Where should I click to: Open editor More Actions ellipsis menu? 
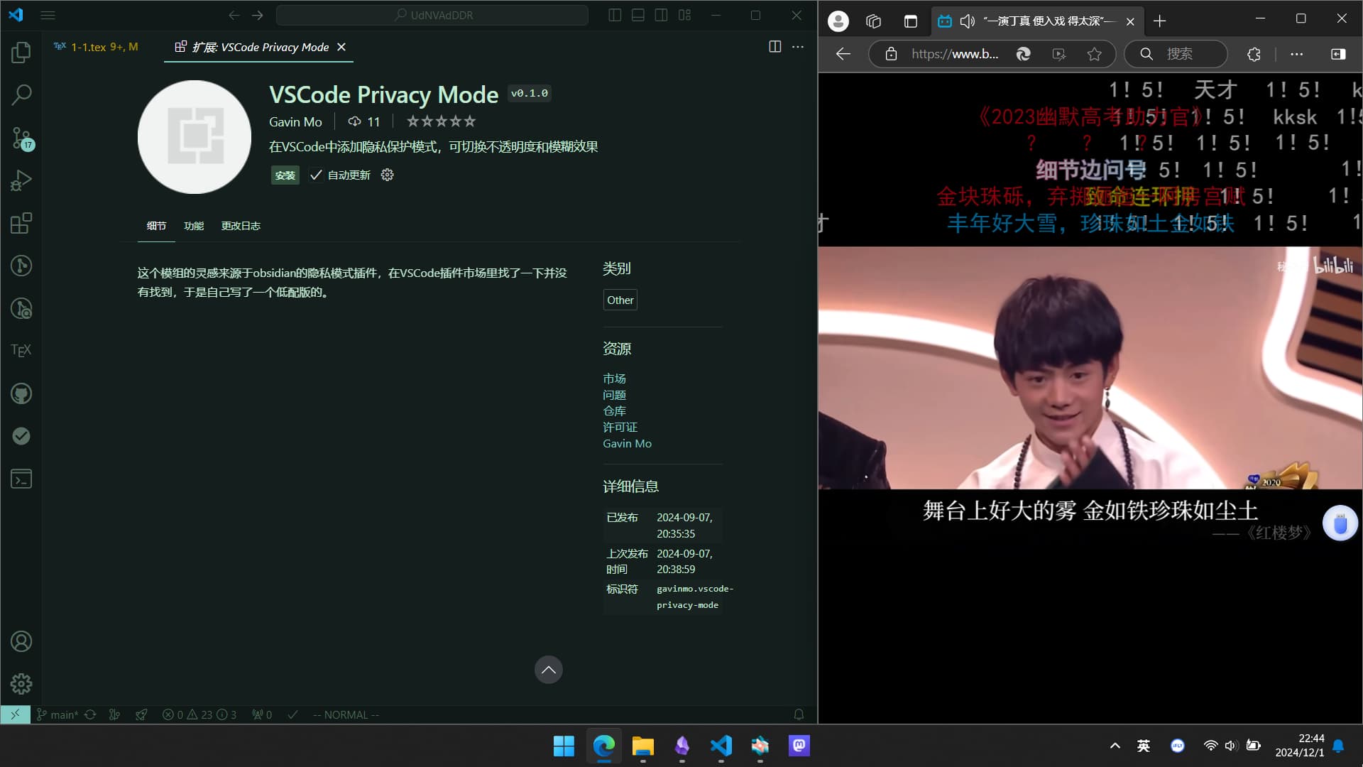tap(798, 47)
